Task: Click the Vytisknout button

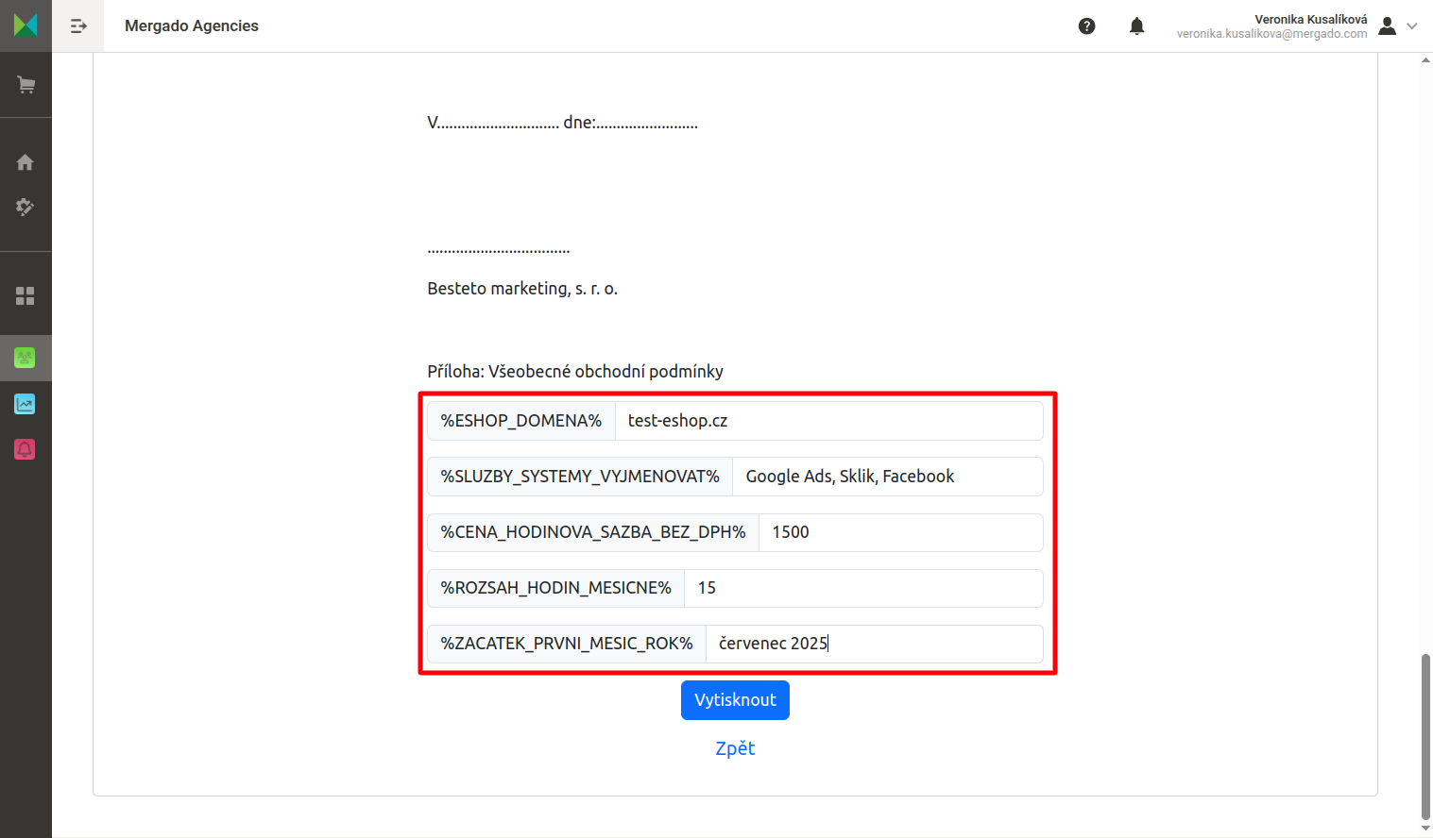Action: (x=735, y=700)
